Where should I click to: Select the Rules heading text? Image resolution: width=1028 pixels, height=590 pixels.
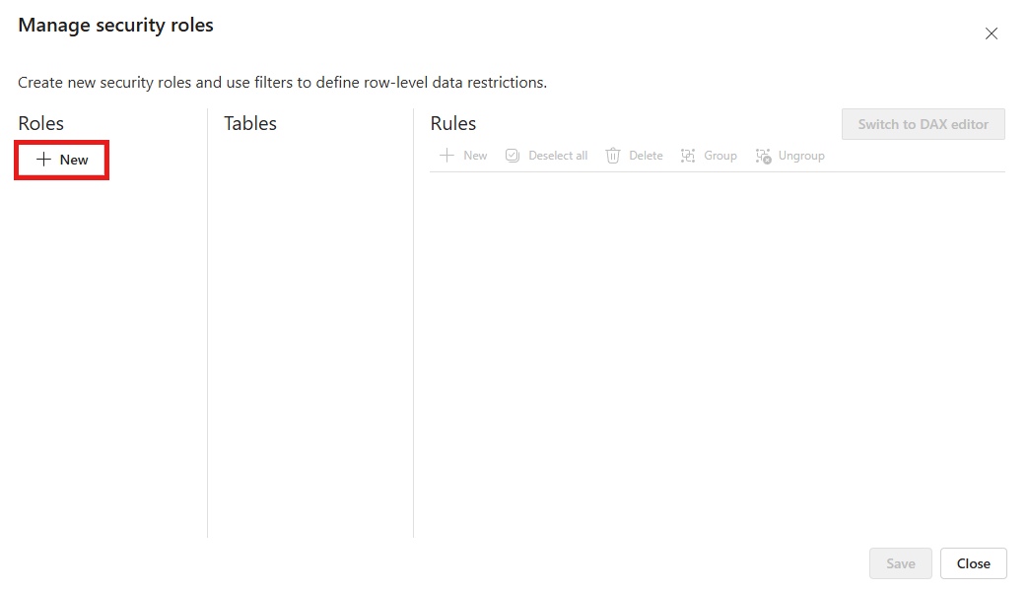[453, 123]
